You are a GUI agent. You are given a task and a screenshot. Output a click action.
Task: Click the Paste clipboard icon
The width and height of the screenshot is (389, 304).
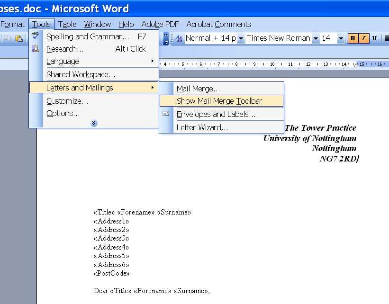coord(19,38)
